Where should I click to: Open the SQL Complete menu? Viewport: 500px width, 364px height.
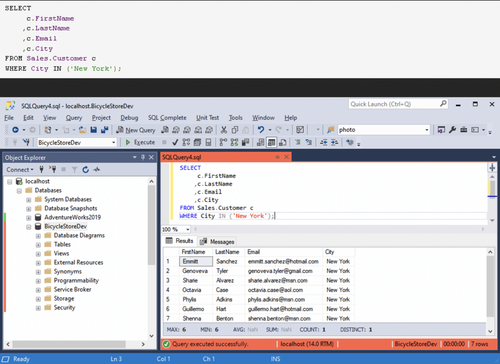[x=167, y=118]
